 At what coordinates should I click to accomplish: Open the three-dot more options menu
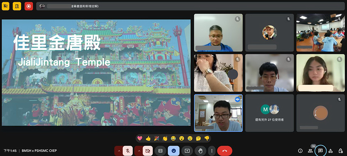coord(211,151)
